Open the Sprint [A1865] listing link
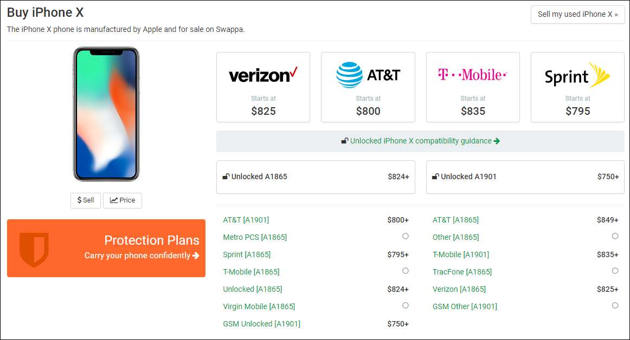This screenshot has height=340, width=630. [x=247, y=254]
